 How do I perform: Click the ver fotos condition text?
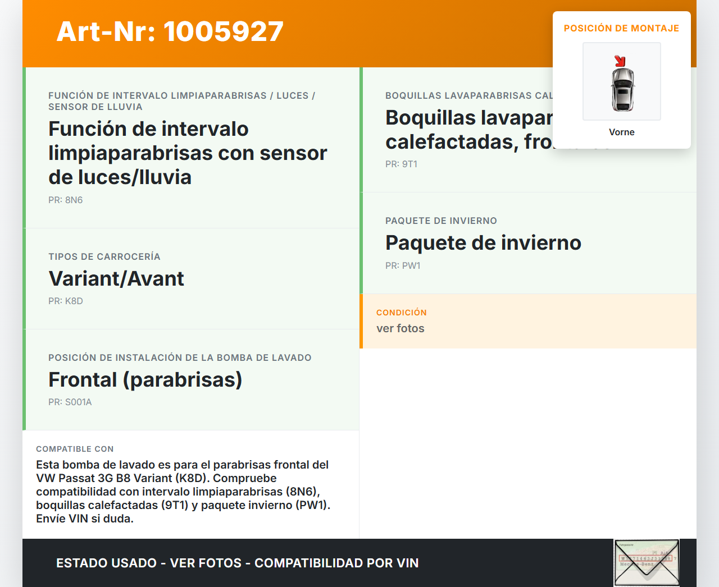[x=400, y=328]
